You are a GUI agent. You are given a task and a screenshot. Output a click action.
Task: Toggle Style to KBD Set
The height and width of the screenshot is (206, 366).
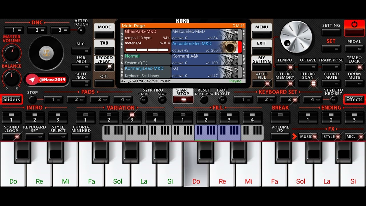point(333,100)
